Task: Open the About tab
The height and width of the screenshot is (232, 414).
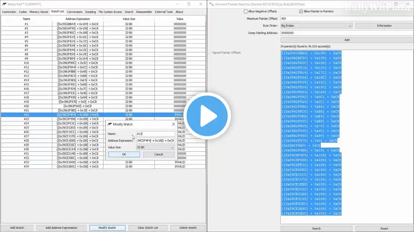Action: click(179, 12)
